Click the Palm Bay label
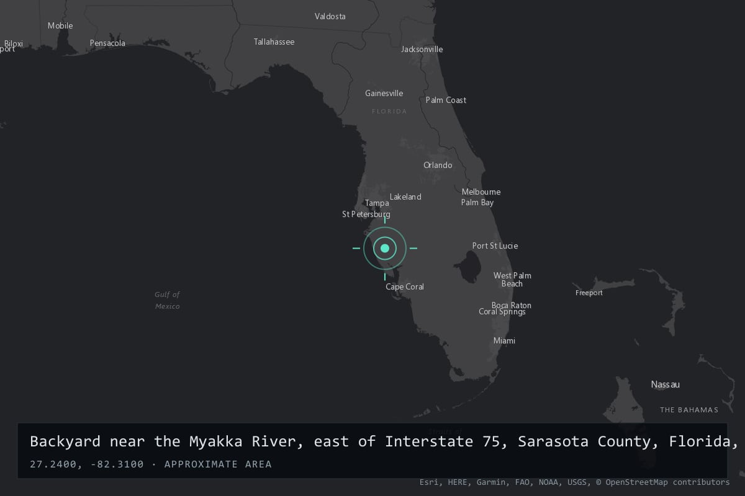The width and height of the screenshot is (745, 496). (477, 203)
